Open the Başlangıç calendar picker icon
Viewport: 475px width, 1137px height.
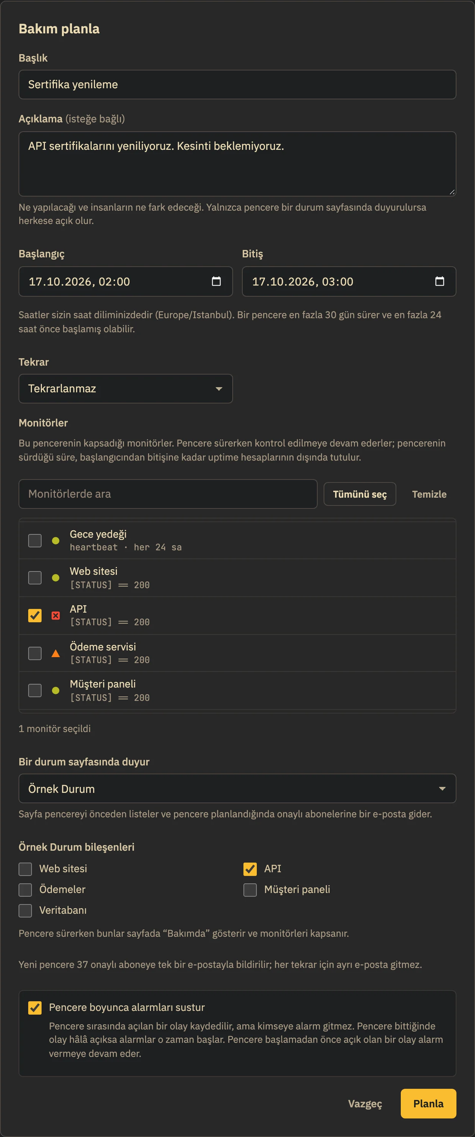click(x=216, y=281)
